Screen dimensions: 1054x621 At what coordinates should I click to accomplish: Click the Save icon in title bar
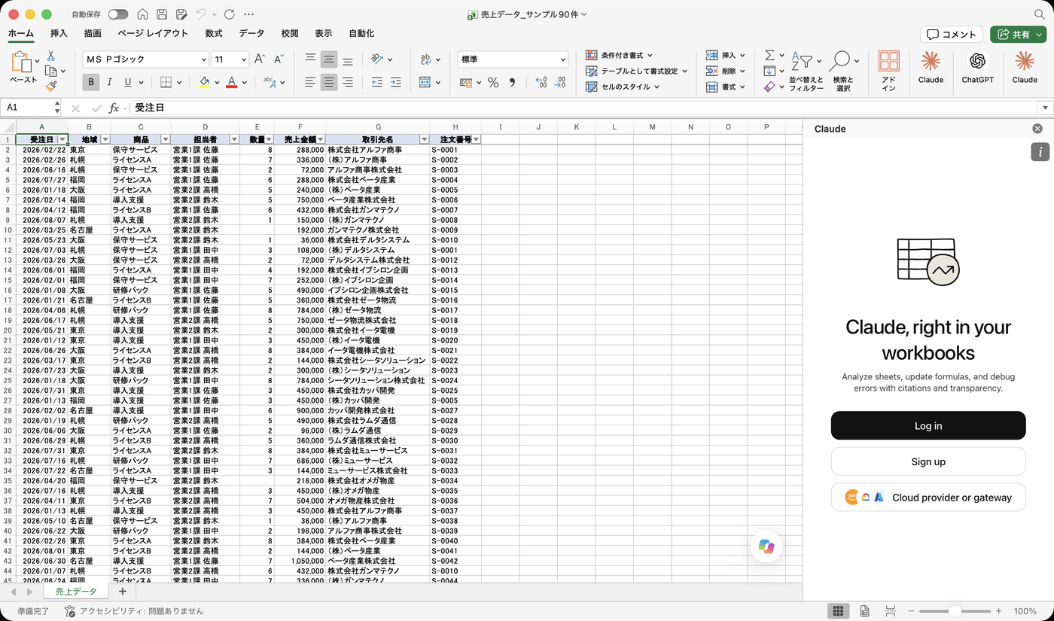point(163,14)
